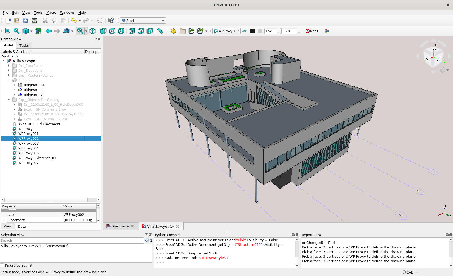Set front view

coord(103,31)
